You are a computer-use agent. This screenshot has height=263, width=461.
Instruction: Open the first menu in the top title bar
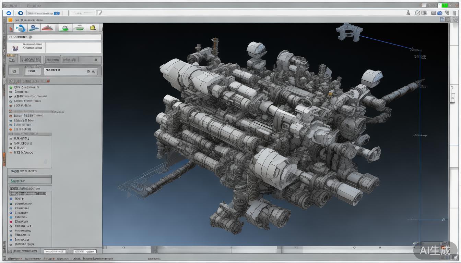(x=10, y=5)
